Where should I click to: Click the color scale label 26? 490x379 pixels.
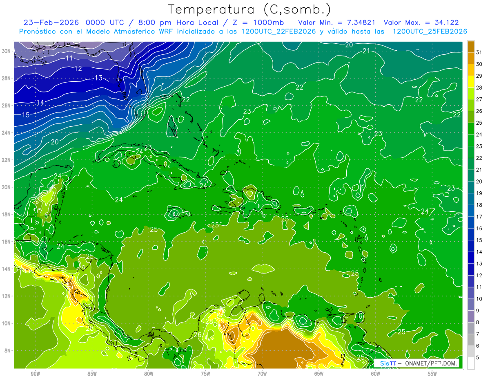(479, 111)
